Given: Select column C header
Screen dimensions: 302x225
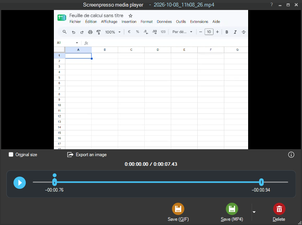Looking at the screenshot, I should pyautogui.click(x=131, y=50).
